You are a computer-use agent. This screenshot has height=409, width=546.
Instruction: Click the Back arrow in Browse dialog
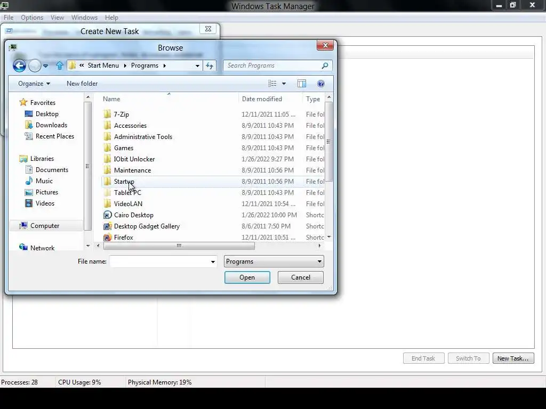click(x=20, y=66)
